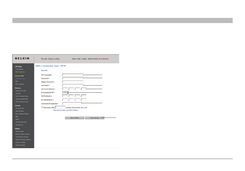The image size is (245, 171).
Task: Click first octet of Service IP Address
Action: pyautogui.click(x=65, y=89)
